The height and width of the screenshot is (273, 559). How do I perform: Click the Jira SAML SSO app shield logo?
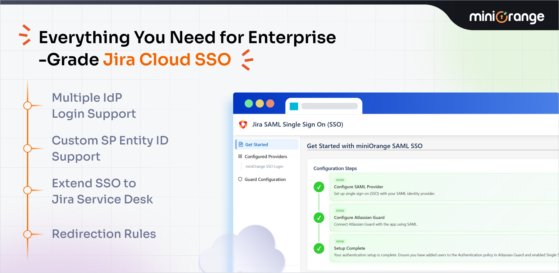[243, 124]
